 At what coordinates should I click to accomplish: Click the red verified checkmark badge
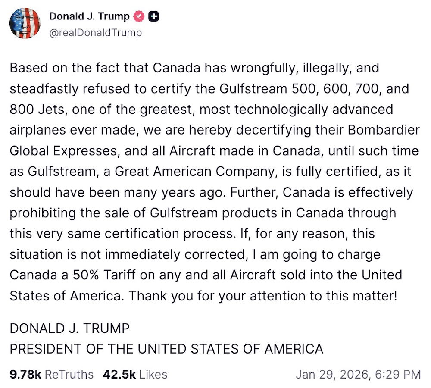click(138, 17)
